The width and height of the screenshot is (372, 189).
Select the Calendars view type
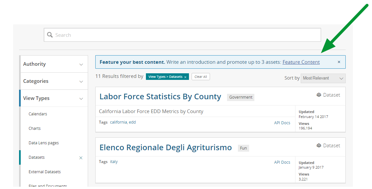pyautogui.click(x=38, y=114)
